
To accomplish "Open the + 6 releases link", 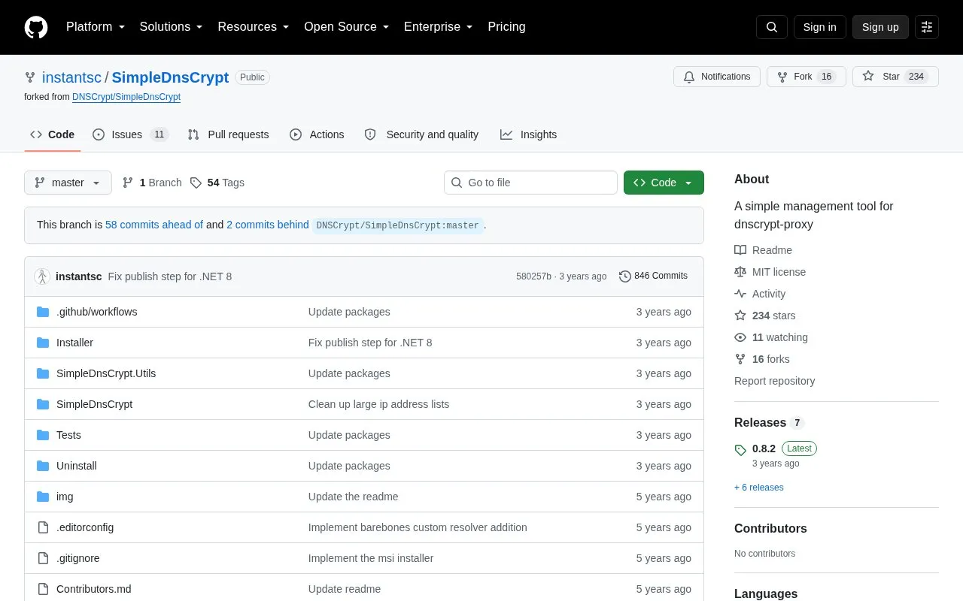I will point(759,488).
